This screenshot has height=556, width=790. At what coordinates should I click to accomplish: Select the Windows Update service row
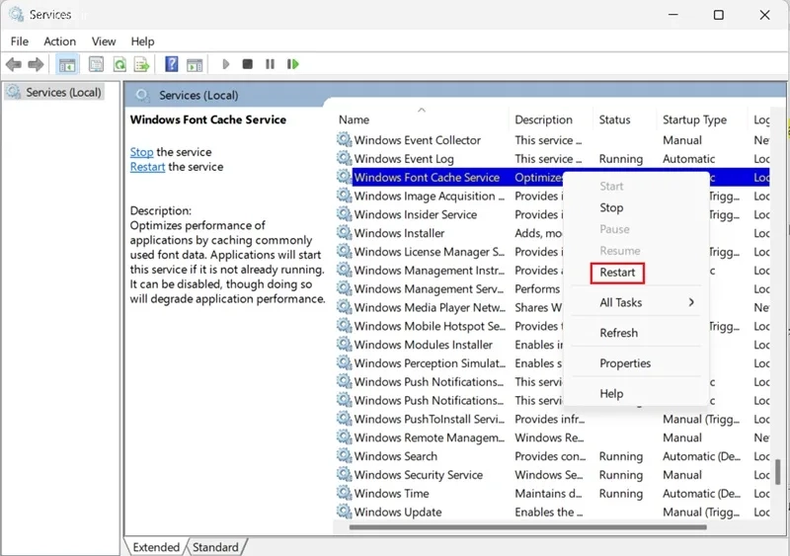(x=552, y=513)
